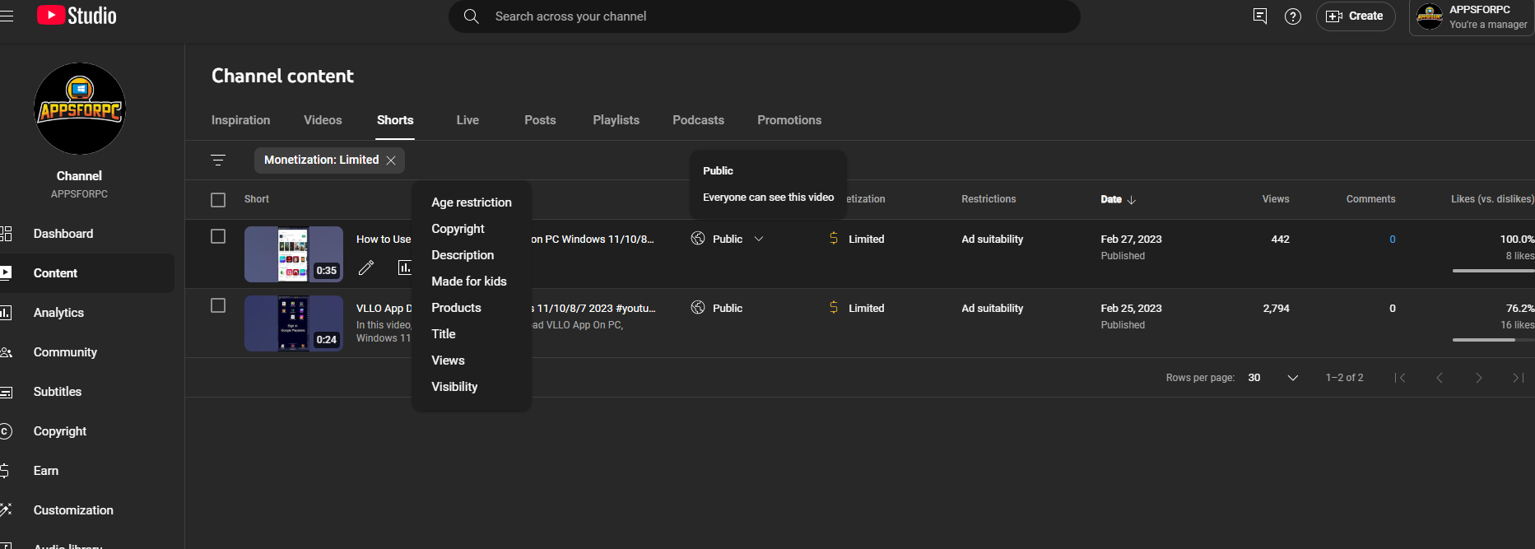Open the Rows per page dropdown
Screen dimensions: 1535x549
click(1273, 378)
